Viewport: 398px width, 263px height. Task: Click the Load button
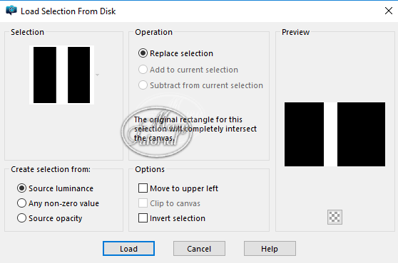pyautogui.click(x=128, y=249)
